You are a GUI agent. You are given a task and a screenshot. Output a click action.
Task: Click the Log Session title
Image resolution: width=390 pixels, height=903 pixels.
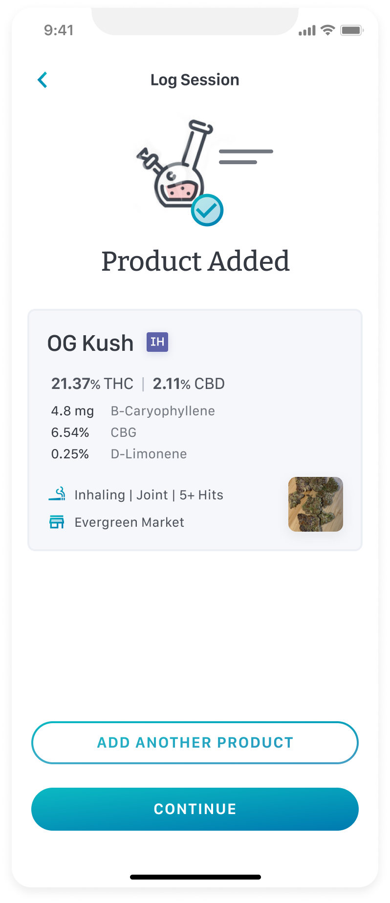pos(195,80)
